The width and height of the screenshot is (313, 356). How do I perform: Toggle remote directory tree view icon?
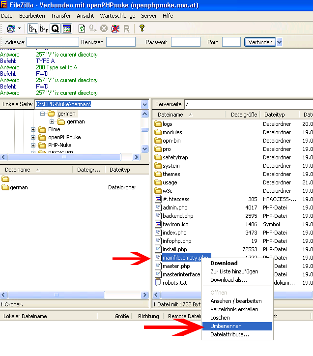tap(44, 29)
